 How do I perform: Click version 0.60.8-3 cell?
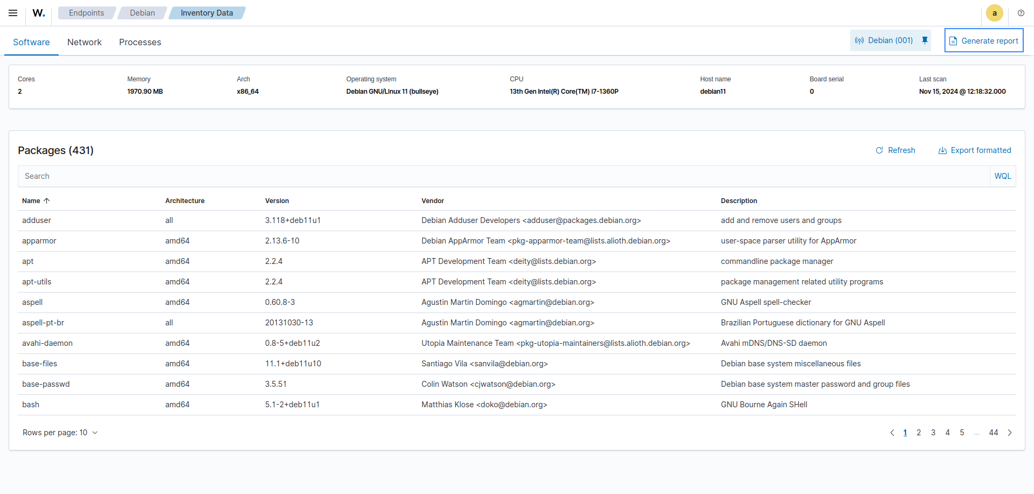tap(280, 302)
